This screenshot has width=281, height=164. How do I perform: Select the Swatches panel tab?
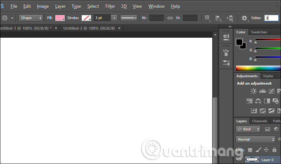point(259,32)
